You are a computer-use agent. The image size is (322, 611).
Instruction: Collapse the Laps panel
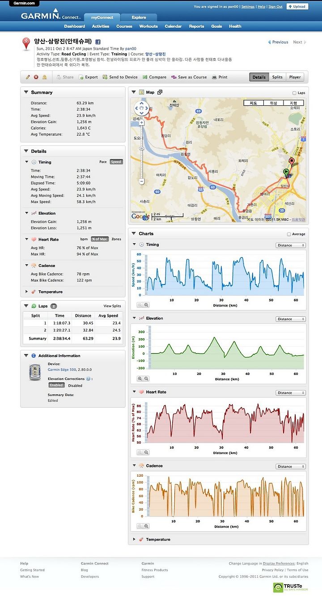point(26,306)
